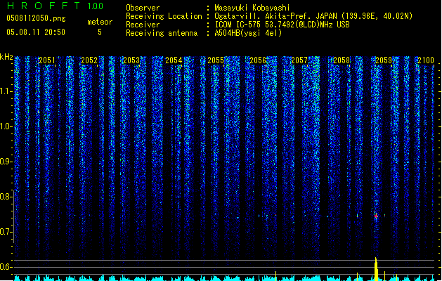Click the 0.6 kHz axis label
The width and height of the screenshot is (442, 281).
pos(6,267)
